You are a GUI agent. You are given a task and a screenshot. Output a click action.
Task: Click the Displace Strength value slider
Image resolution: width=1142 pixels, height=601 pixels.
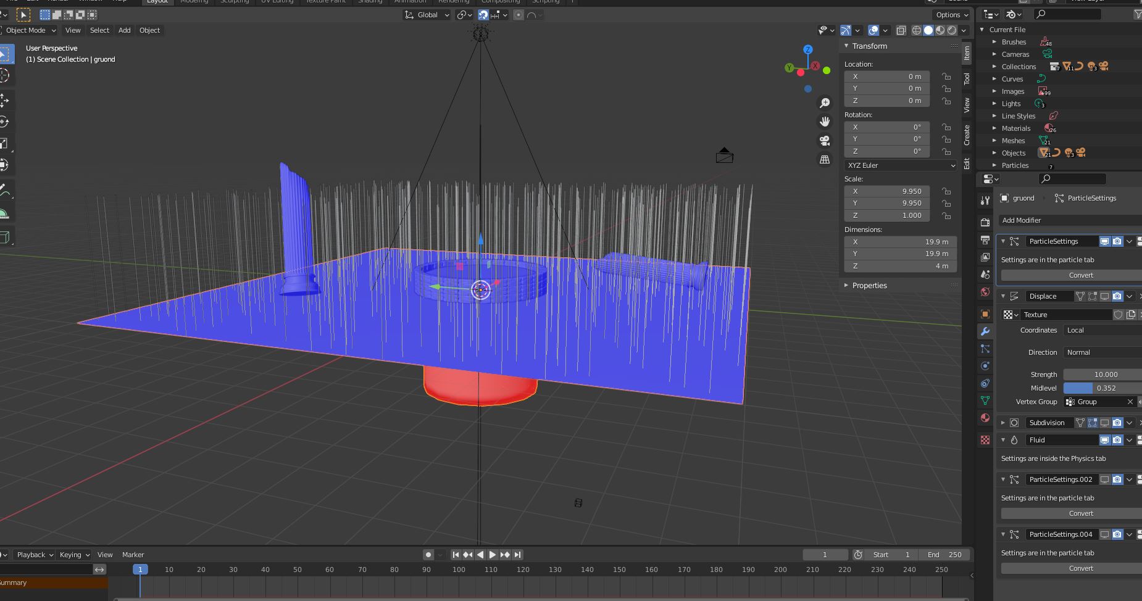[x=1102, y=375]
